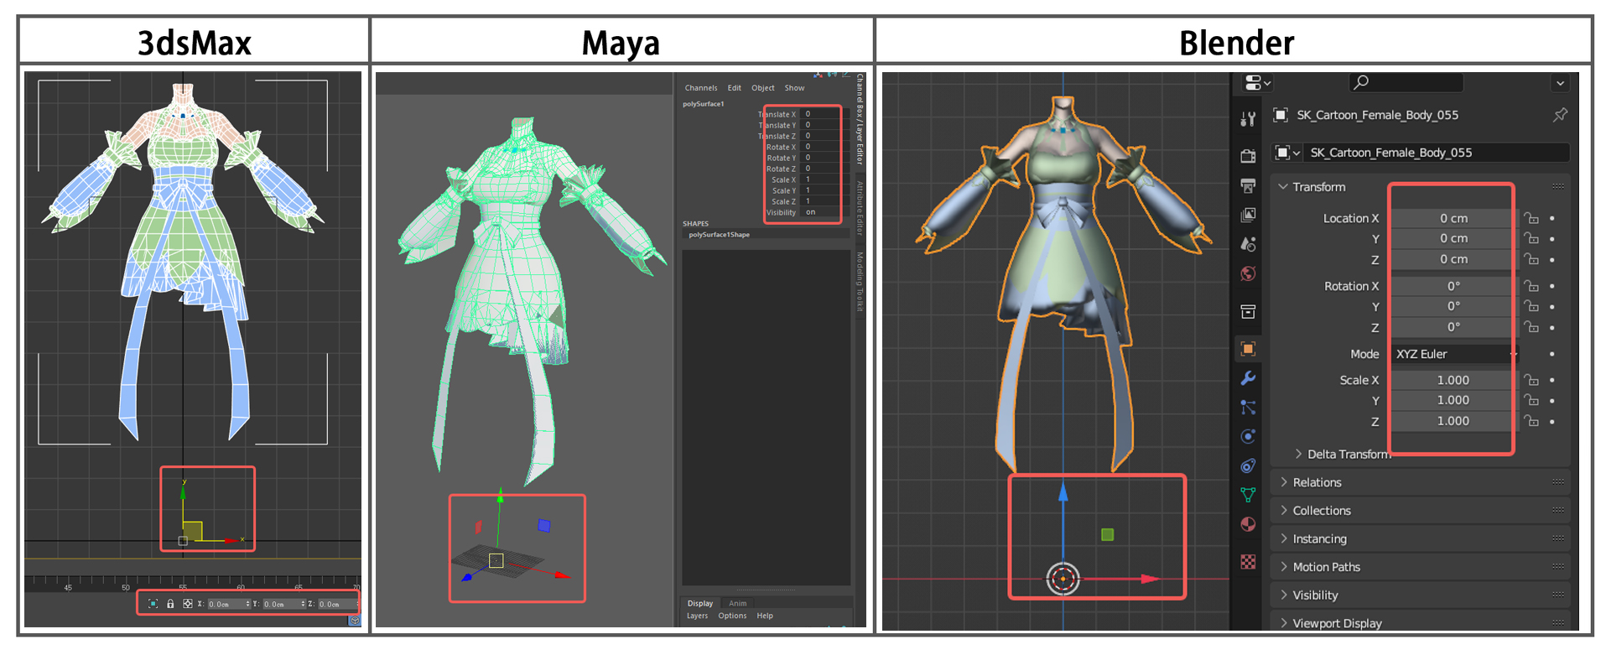The image size is (1606, 655).
Task: Open Blender Object Constraints icon
Action: (1248, 465)
